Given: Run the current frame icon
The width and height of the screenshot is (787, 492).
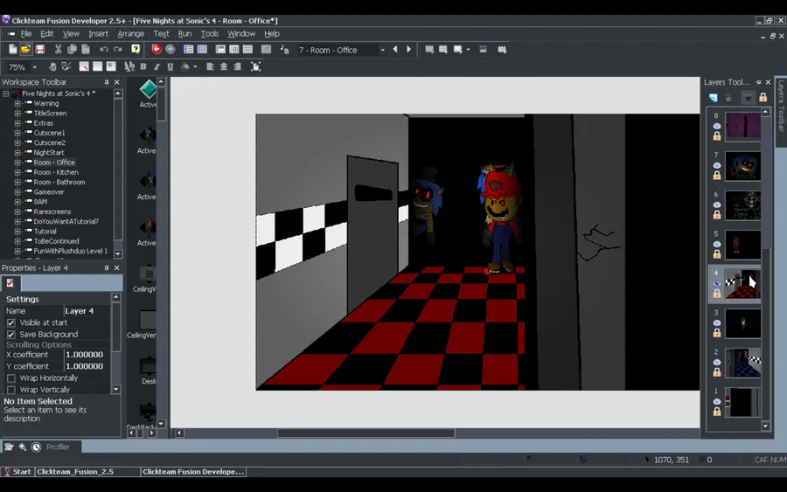Looking at the screenshot, I should (457, 49).
